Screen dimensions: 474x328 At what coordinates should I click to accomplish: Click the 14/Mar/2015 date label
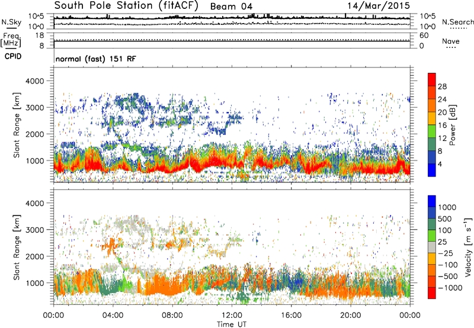(x=379, y=6)
